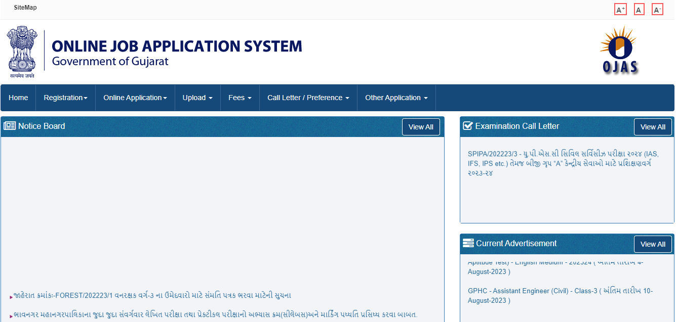Open the SiteMap link
This screenshot has width=676, height=322.
25,8
